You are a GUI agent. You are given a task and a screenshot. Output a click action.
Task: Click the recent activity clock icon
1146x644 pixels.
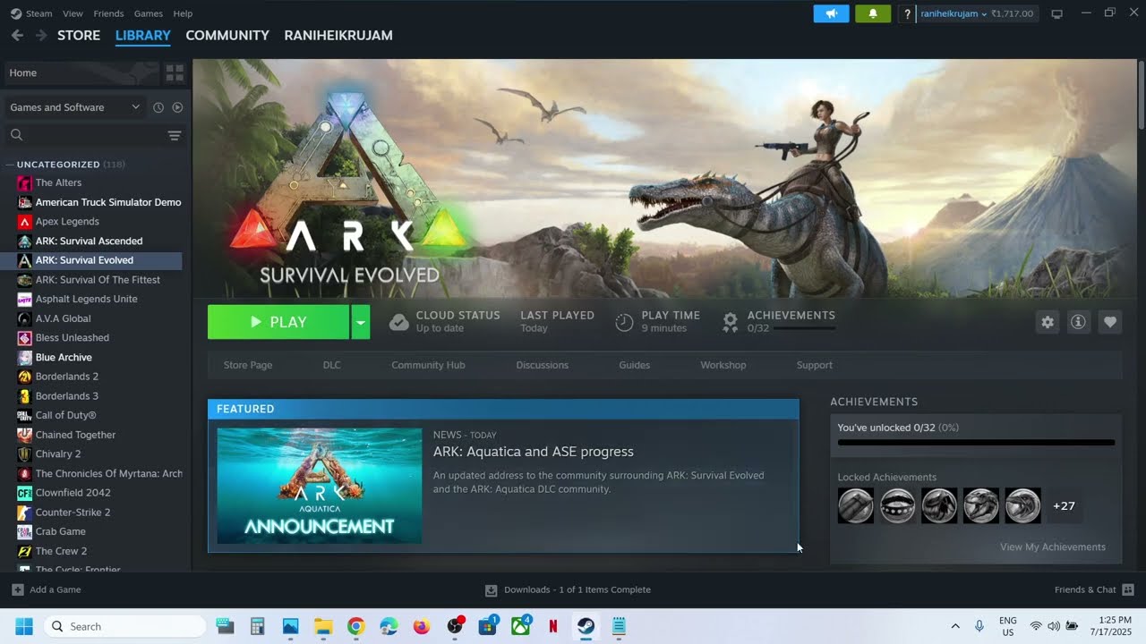pyautogui.click(x=158, y=107)
